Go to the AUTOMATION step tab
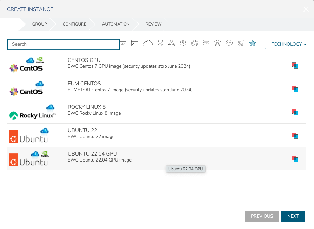 point(116,24)
